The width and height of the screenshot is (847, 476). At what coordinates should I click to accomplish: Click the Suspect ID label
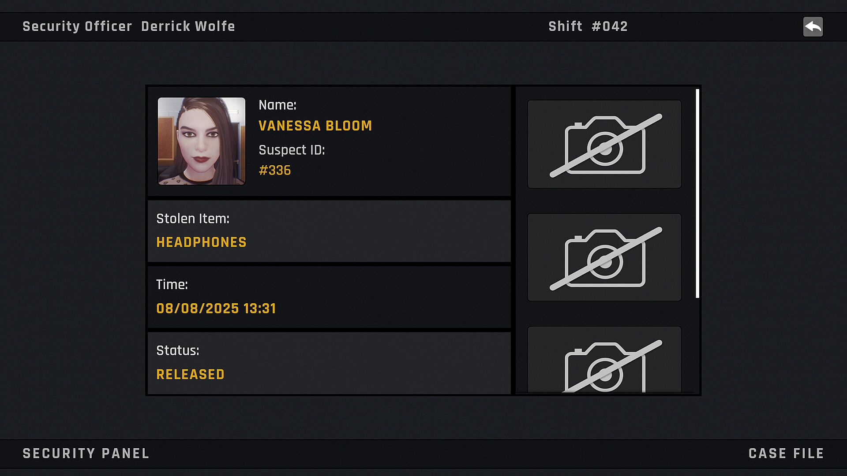point(292,150)
